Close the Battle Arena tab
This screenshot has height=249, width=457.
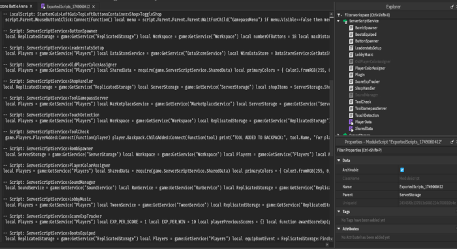tap(31, 6)
